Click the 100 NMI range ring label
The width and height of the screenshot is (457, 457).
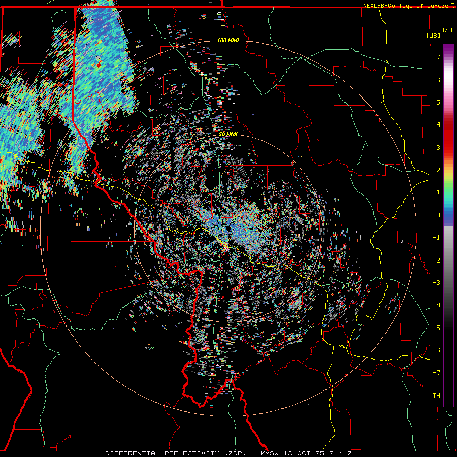[228, 40]
